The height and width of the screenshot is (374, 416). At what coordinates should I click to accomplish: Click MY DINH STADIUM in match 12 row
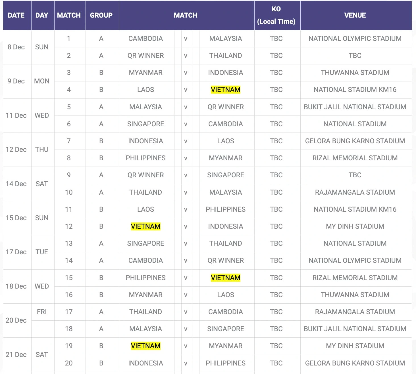point(355,226)
